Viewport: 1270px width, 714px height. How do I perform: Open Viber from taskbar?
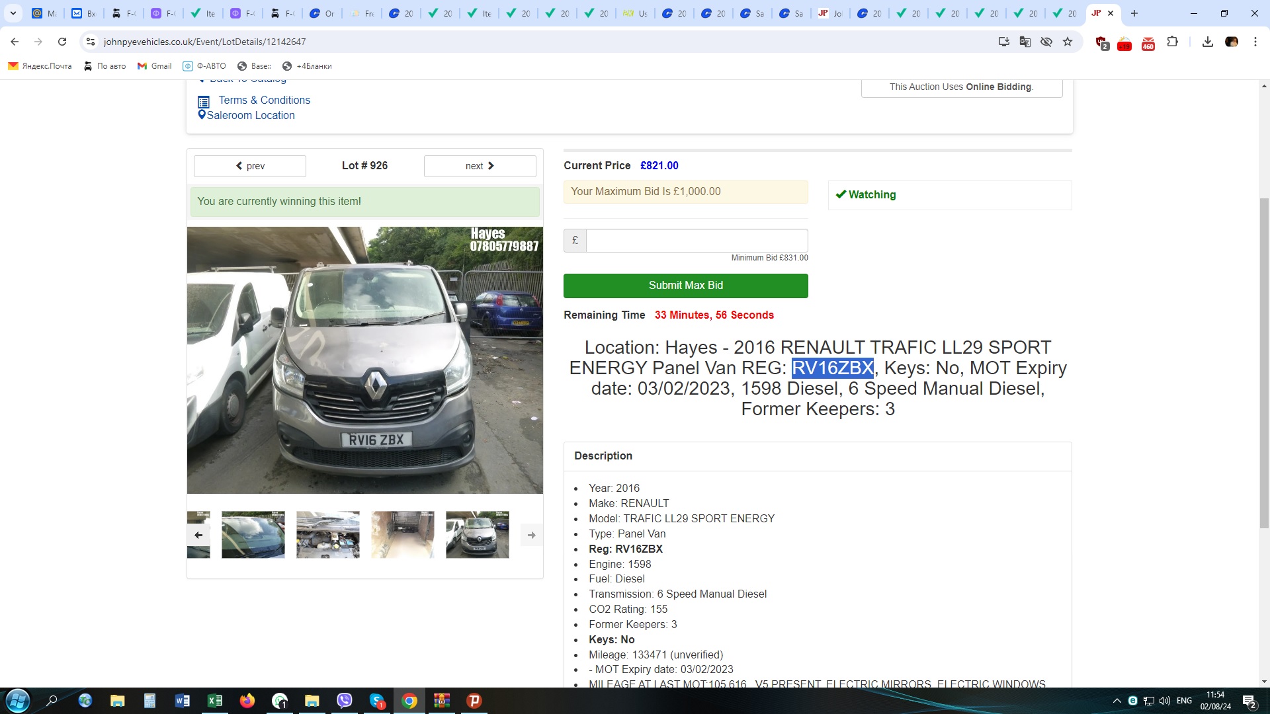click(345, 701)
